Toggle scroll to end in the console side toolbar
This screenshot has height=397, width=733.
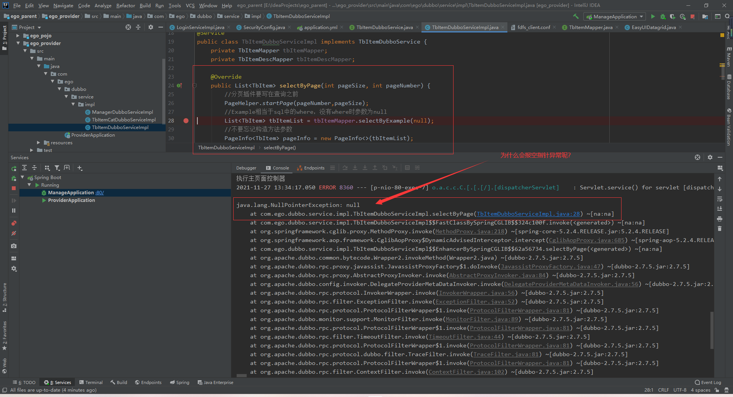click(720, 209)
